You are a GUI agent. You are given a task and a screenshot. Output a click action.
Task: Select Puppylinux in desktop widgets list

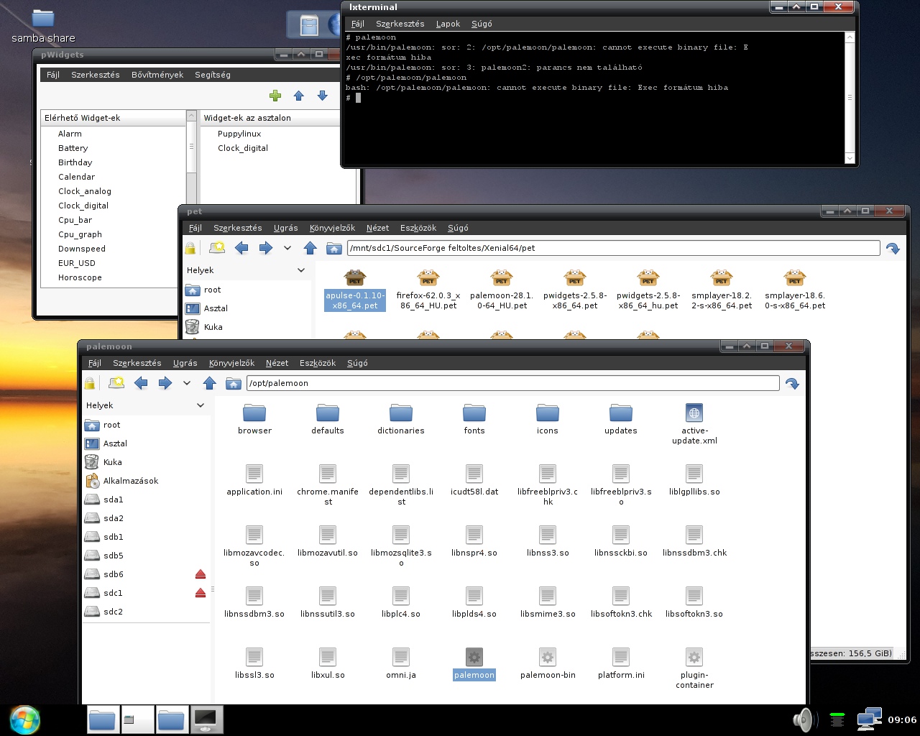[x=239, y=134]
